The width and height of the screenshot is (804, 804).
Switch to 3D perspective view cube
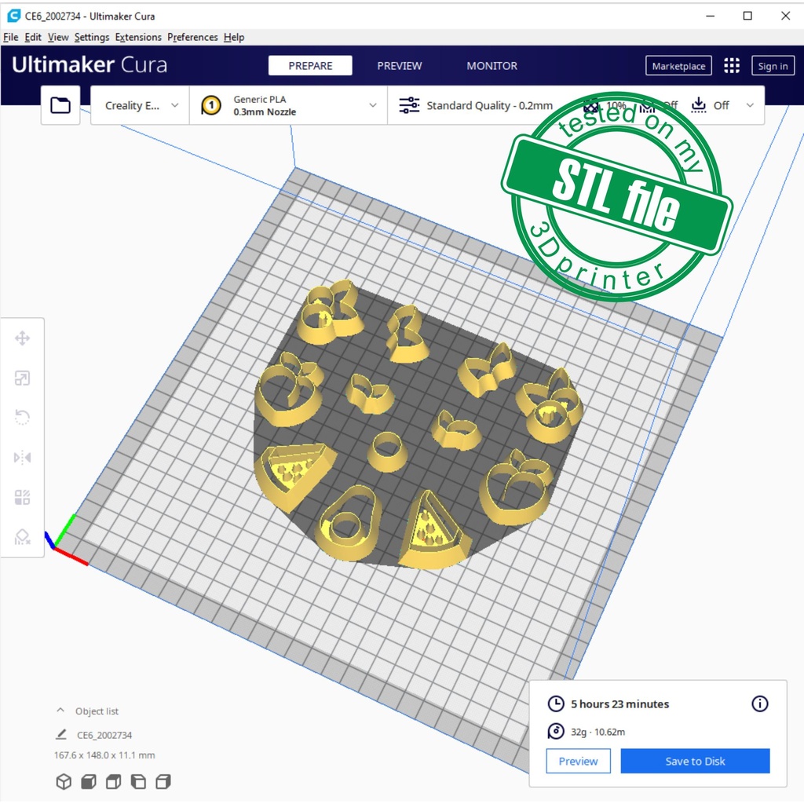point(64,781)
